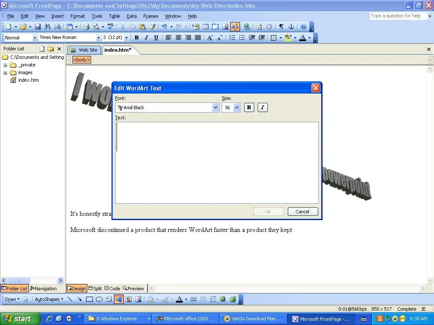Click the Insert Table icon
The width and height of the screenshot is (434, 325).
pos(206,27)
